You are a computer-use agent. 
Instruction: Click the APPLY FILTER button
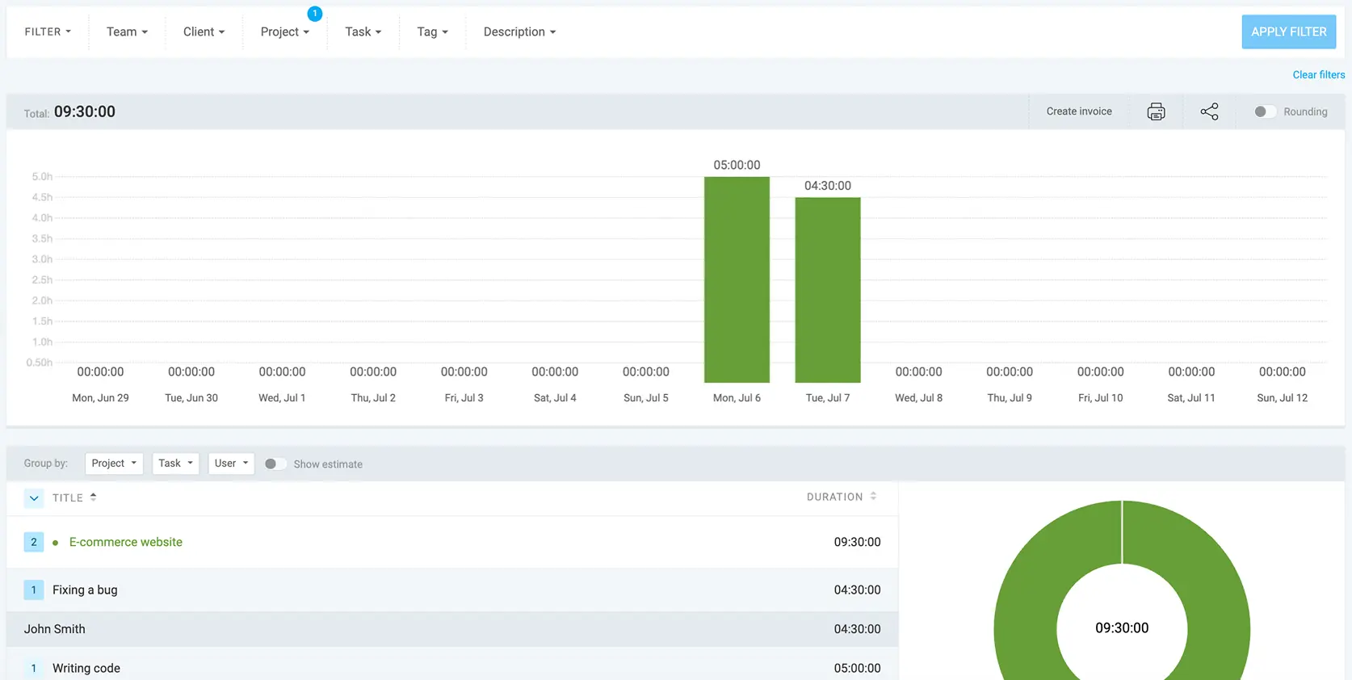tap(1289, 31)
